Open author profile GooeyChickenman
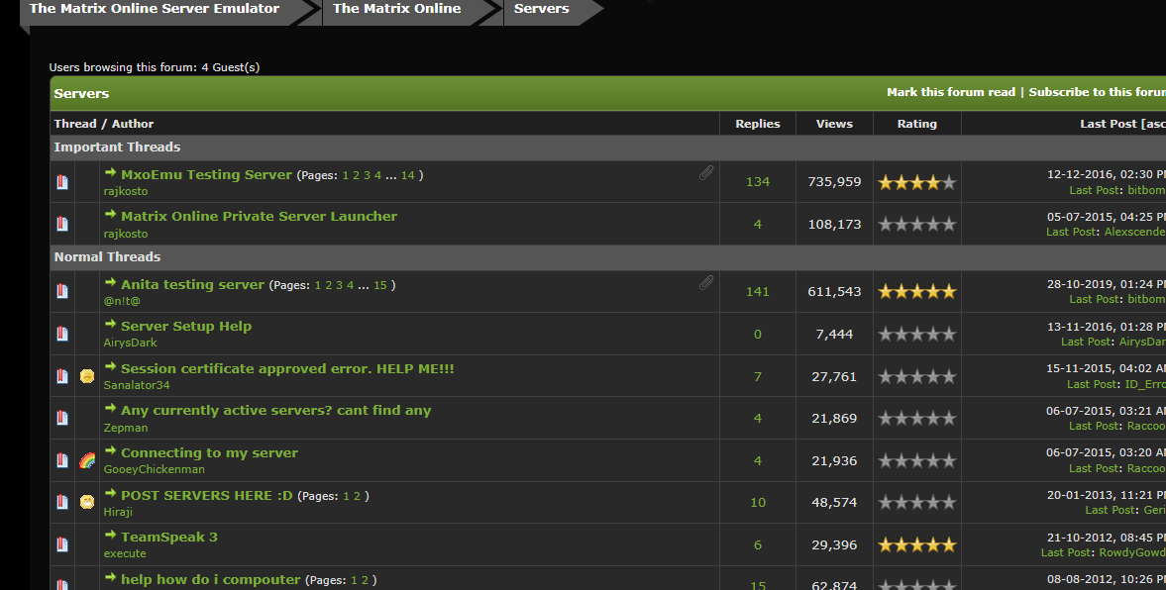This screenshot has height=590, width=1166. pyautogui.click(x=154, y=469)
